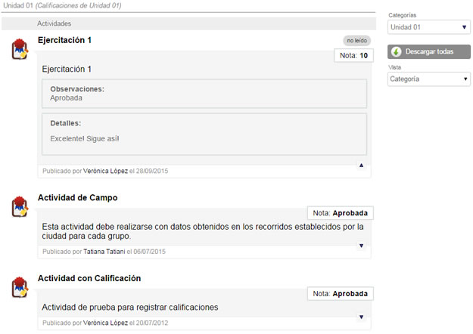Expand the Actividad de Campo details arrow
This screenshot has height=334, width=473.
click(x=362, y=246)
